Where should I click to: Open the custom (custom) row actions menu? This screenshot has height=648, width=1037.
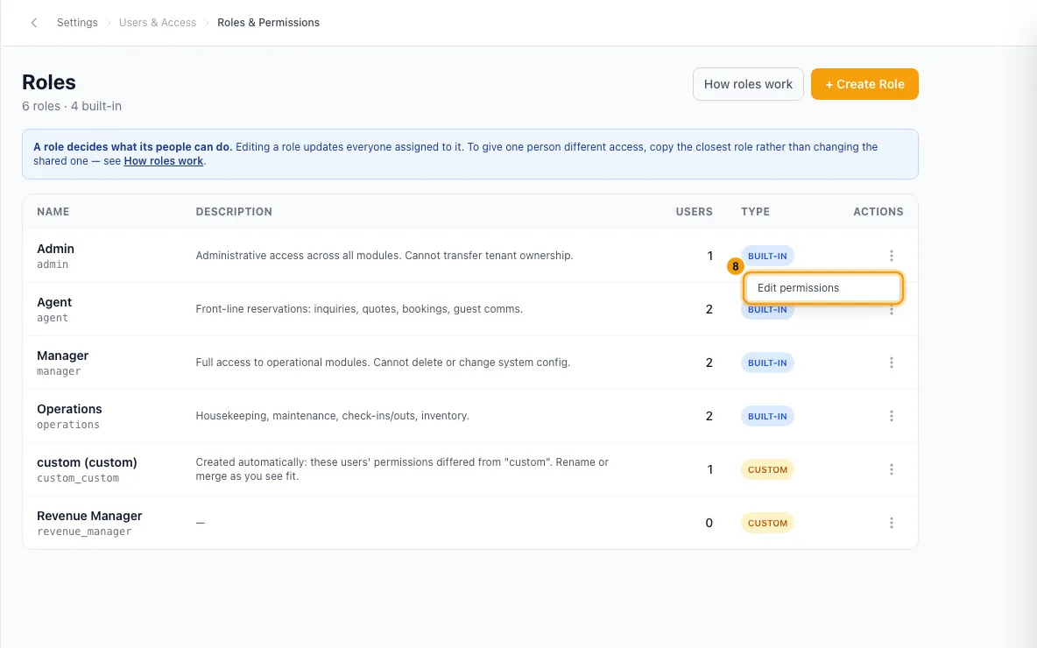coord(891,469)
